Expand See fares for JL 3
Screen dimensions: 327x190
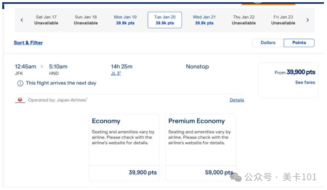(x=305, y=82)
